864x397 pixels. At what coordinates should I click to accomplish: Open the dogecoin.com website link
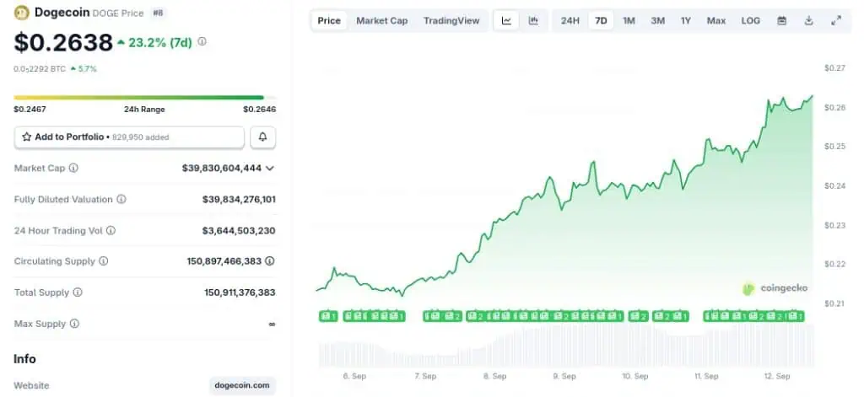[x=243, y=385]
